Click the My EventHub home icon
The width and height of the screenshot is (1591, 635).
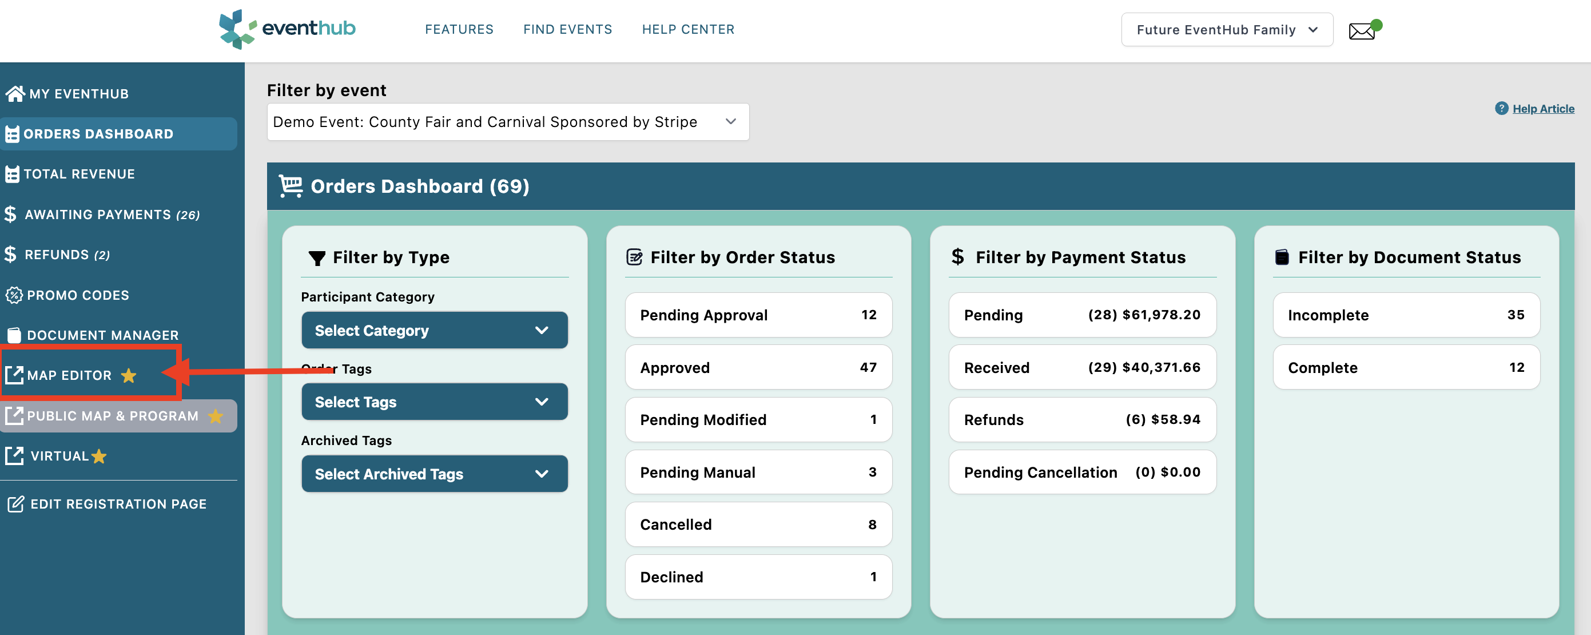[x=15, y=93]
